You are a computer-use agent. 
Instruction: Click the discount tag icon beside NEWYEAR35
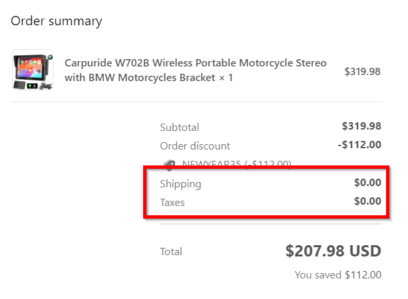[169, 165]
